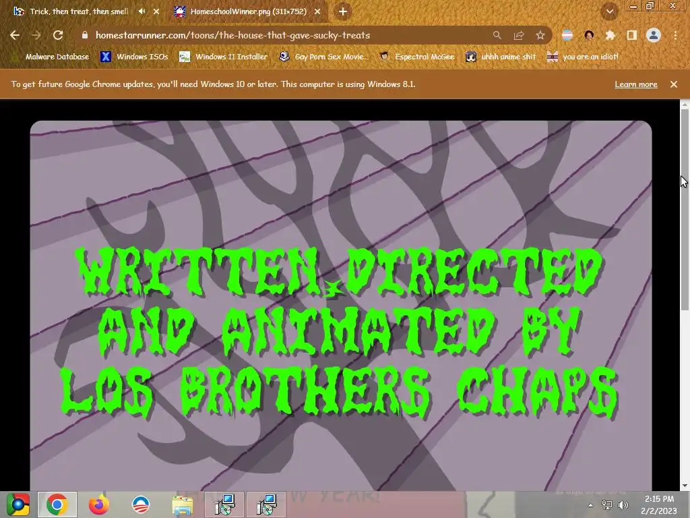
Task: Bookmark this page with the star
Action: (540, 35)
